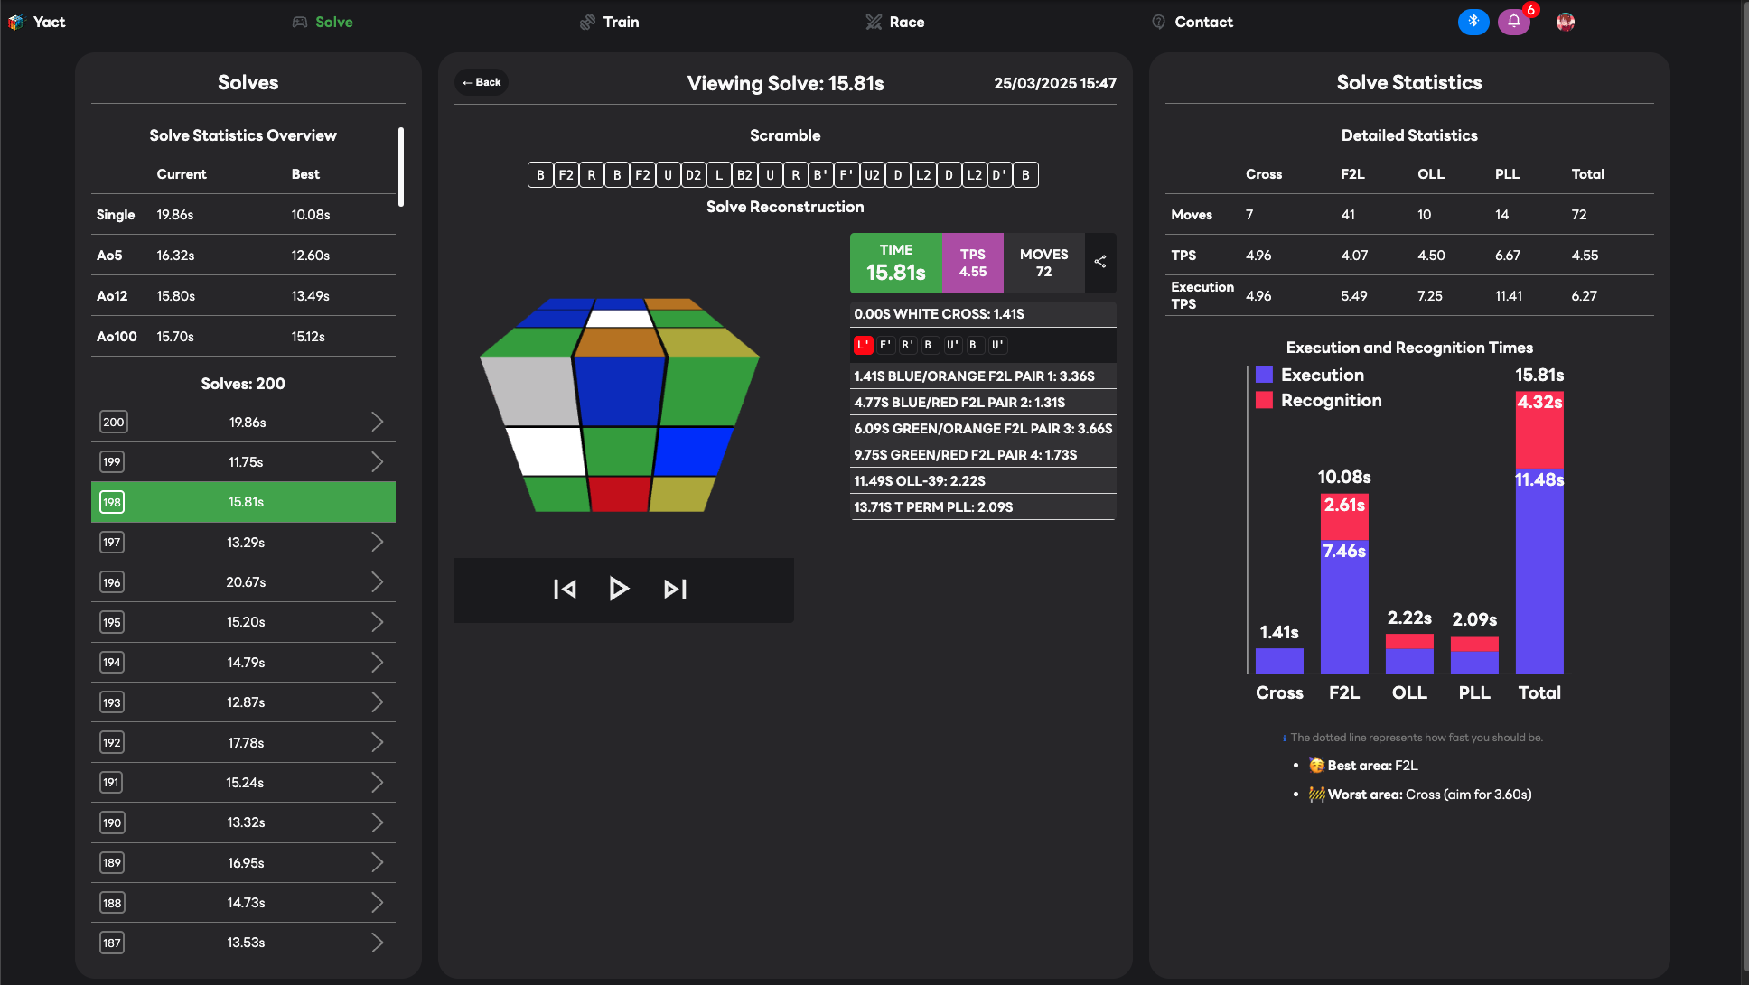The height and width of the screenshot is (985, 1749).
Task: Click the Solves panel scrollbar
Action: 401,167
